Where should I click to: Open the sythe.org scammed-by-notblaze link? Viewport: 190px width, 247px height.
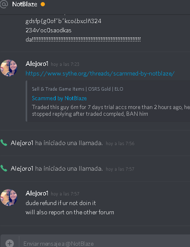(100, 73)
